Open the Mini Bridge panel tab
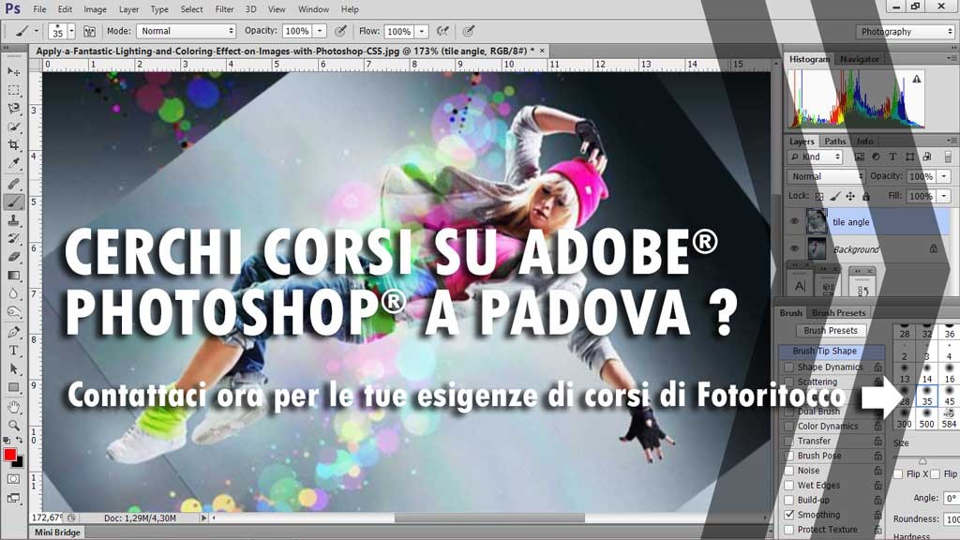The height and width of the screenshot is (540, 960). tap(57, 532)
